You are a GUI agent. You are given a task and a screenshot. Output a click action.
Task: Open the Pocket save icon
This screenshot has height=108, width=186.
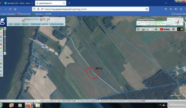166,9
